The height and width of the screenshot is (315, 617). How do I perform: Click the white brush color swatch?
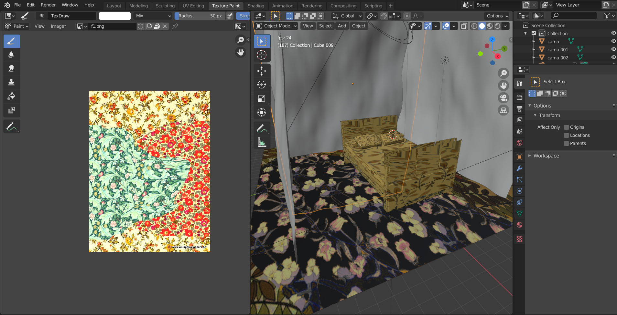(x=115, y=16)
